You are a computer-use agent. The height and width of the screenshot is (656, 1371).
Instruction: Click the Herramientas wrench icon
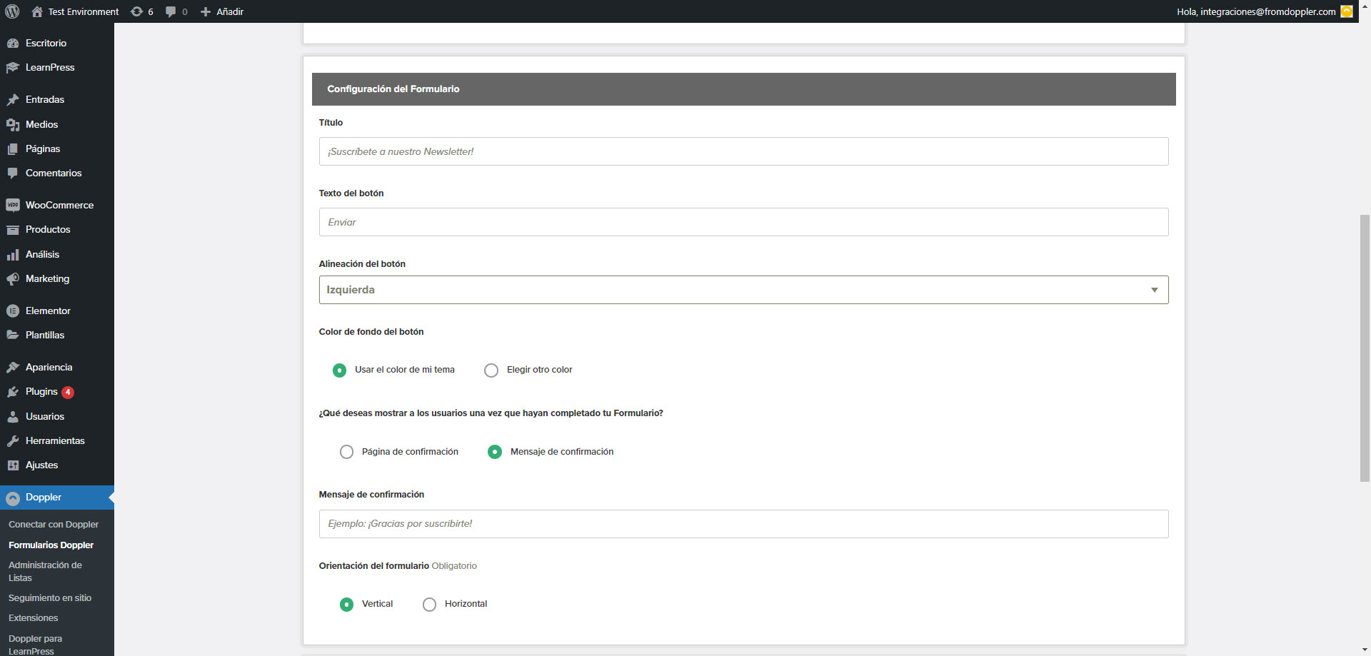tap(13, 440)
